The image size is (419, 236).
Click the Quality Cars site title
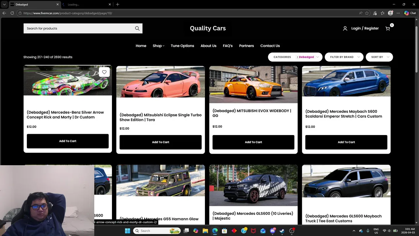coord(208,28)
